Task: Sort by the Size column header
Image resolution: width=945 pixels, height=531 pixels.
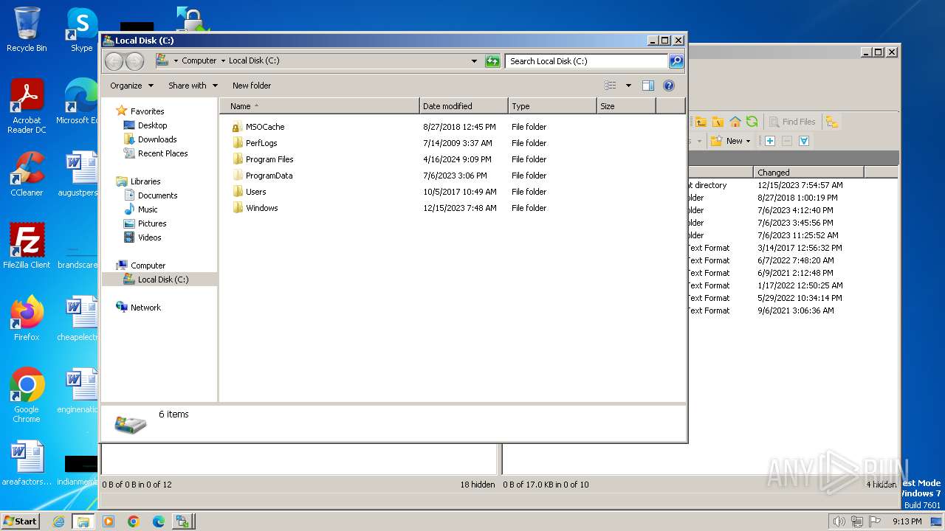Action: 626,106
